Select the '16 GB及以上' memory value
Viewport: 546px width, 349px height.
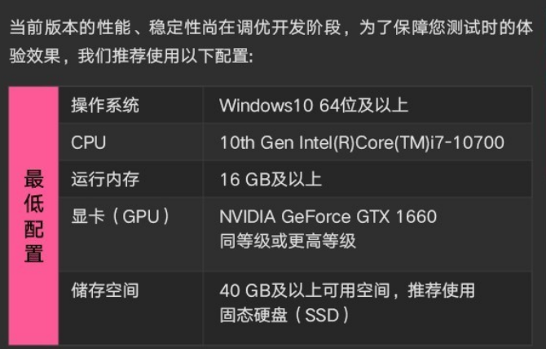point(271,179)
